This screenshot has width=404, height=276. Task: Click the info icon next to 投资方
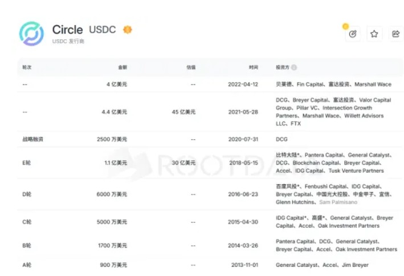coord(293,67)
